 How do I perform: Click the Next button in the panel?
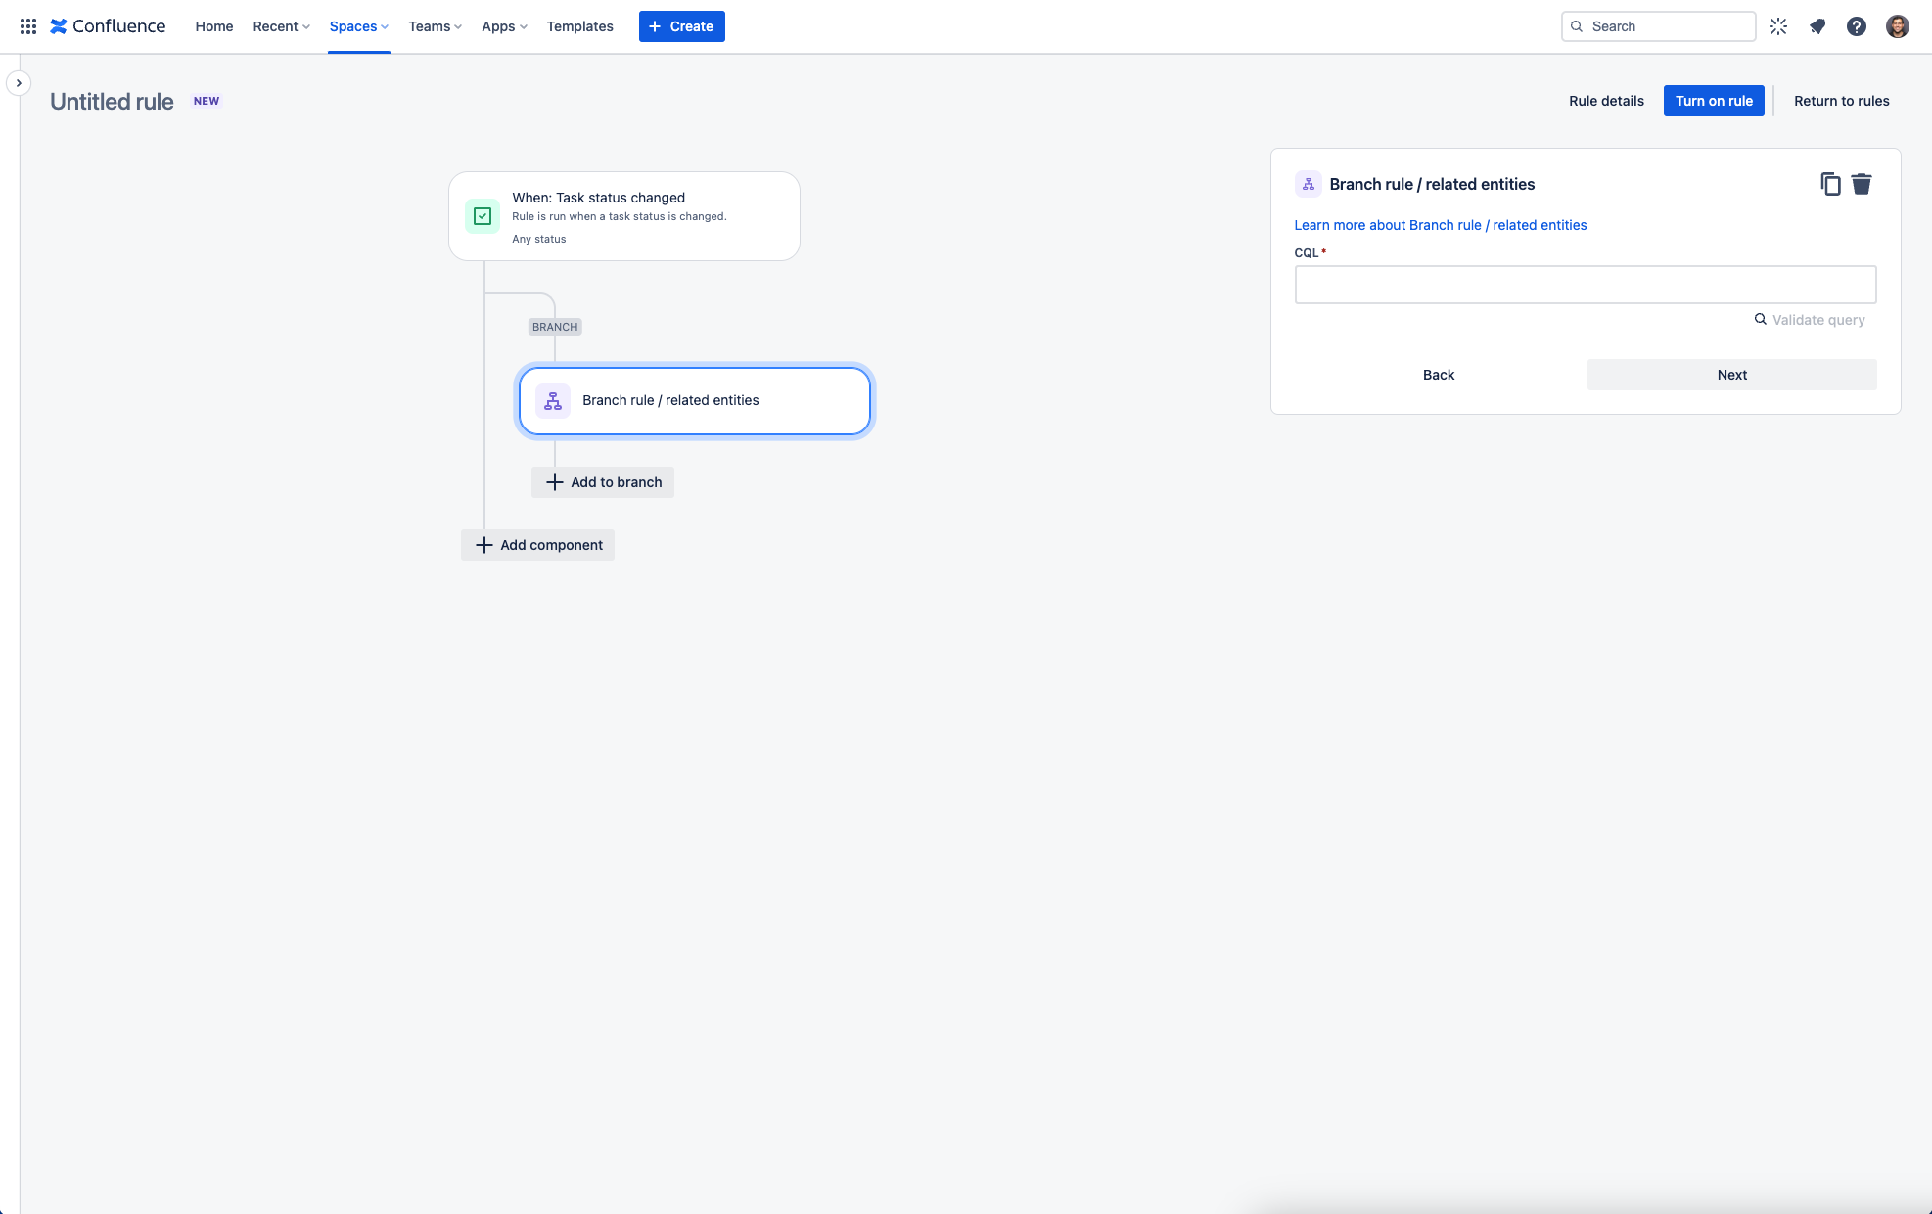1732,375
